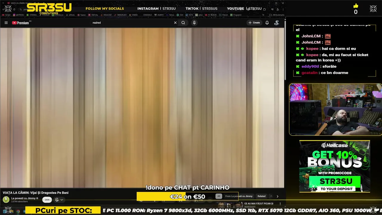
Task: Activate voice search microphone
Action: click(194, 23)
